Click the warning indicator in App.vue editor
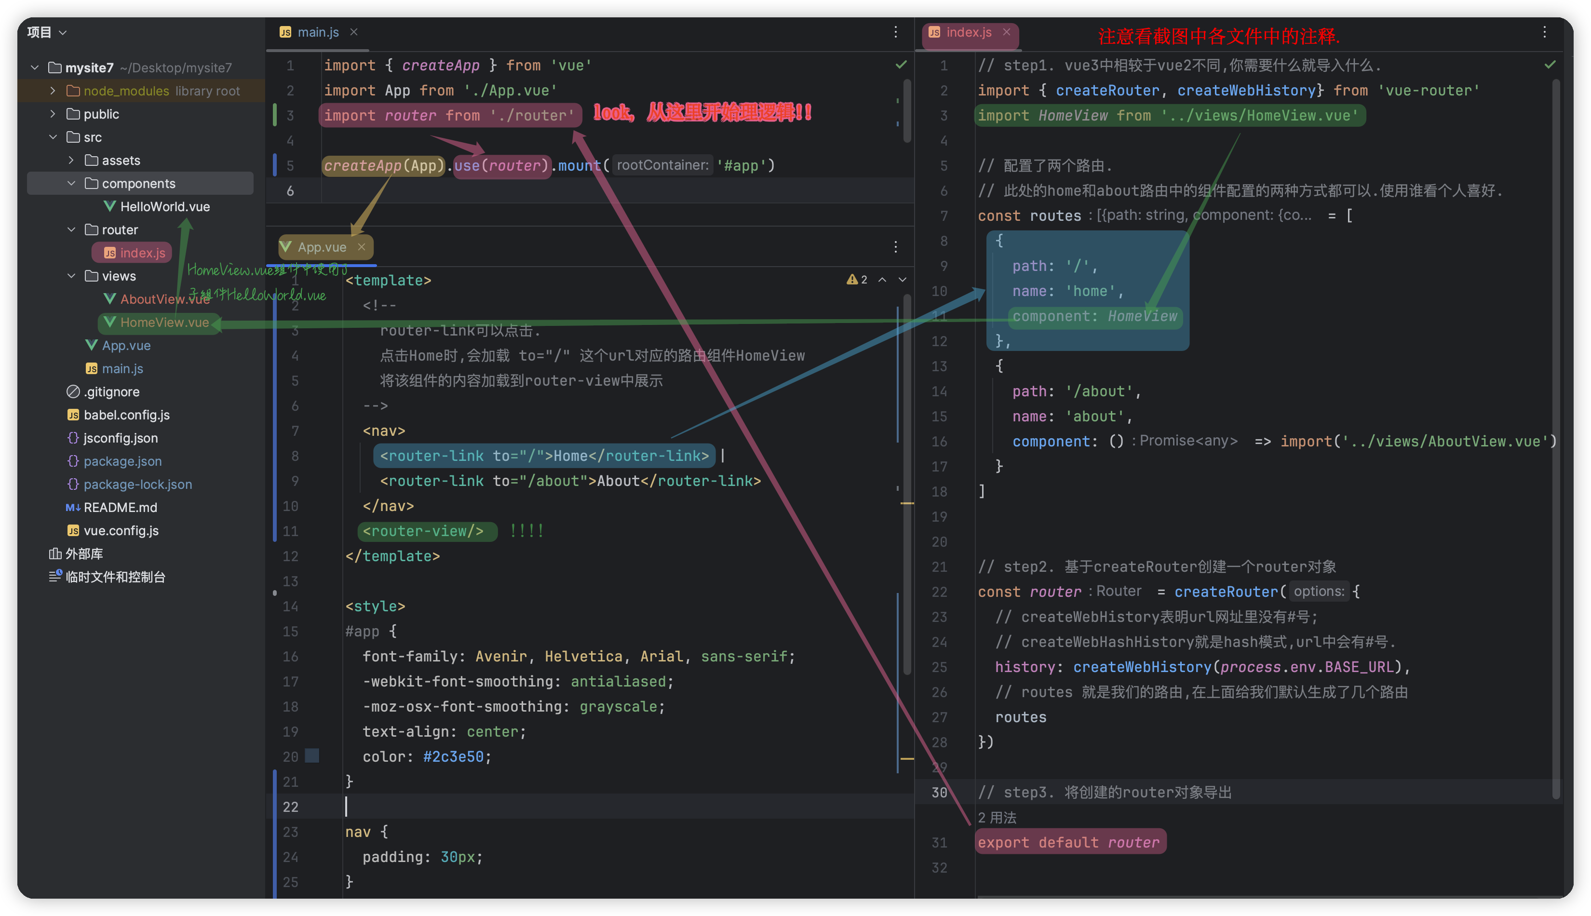 coord(857,279)
